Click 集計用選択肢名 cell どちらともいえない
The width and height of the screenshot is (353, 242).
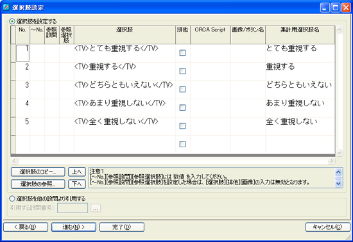[x=300, y=90]
